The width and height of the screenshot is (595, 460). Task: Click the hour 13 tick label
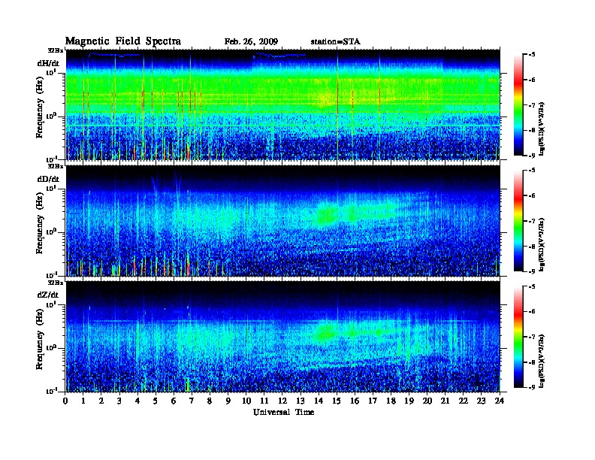point(301,401)
